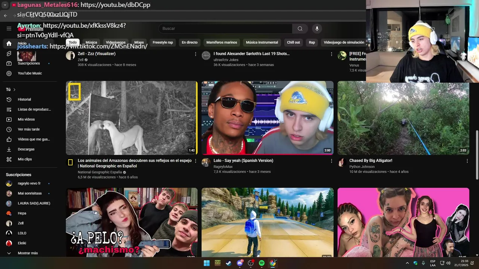Select the Freestyle rap filter chip
The height and width of the screenshot is (269, 479).
click(163, 42)
